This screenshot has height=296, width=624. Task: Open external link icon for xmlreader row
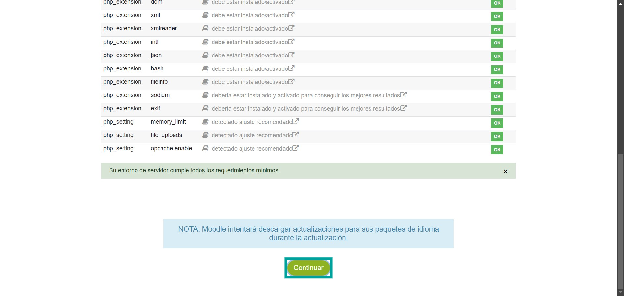click(x=292, y=28)
